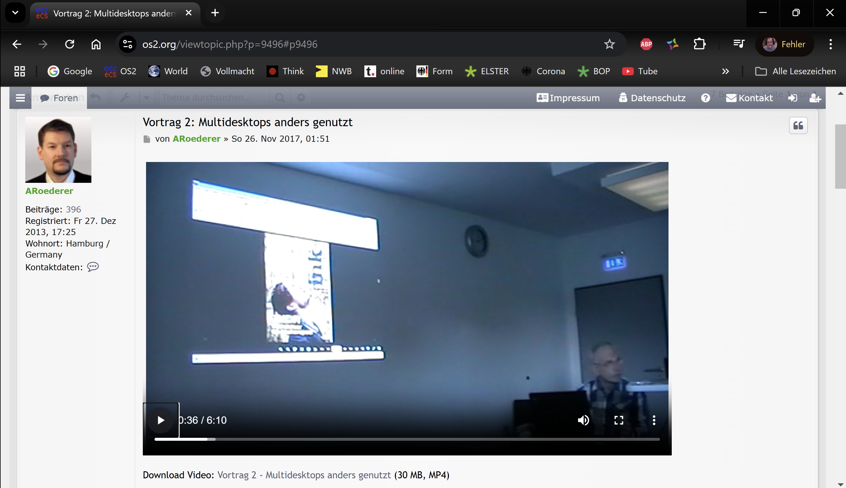846x488 pixels.
Task: Open the OS2 bookmark
Action: (x=120, y=71)
